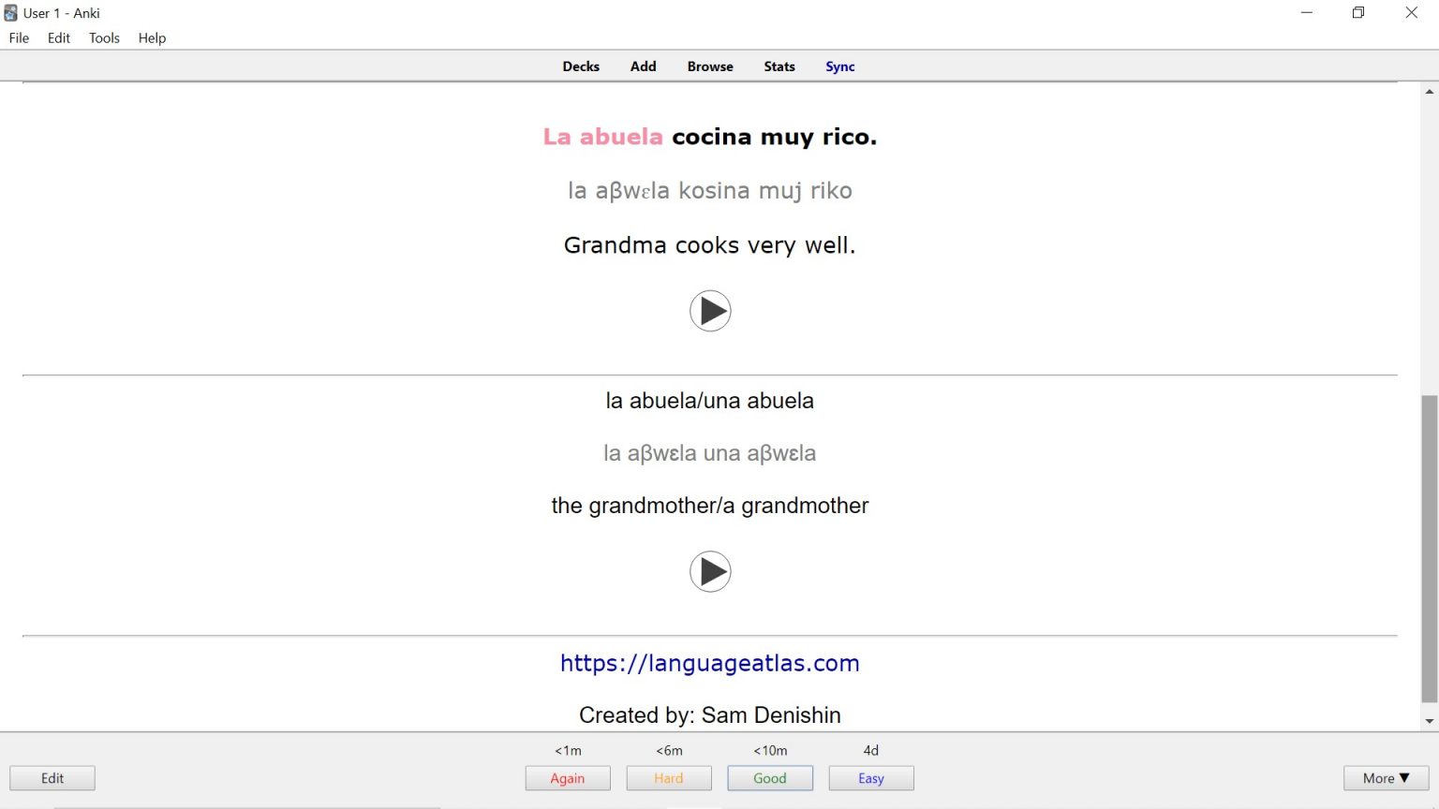The height and width of the screenshot is (809, 1439).
Task: Open the More options dropdown
Action: pyautogui.click(x=1385, y=777)
